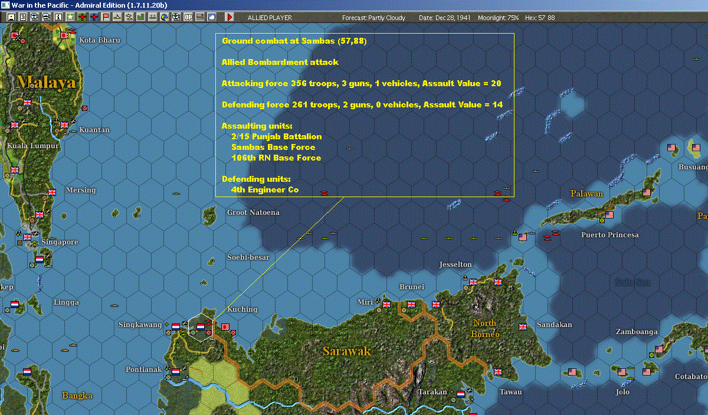Open the double yellow ships toolbar icon

129,17
